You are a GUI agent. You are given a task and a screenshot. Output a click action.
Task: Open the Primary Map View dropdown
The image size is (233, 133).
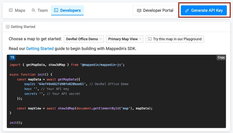[124, 39]
